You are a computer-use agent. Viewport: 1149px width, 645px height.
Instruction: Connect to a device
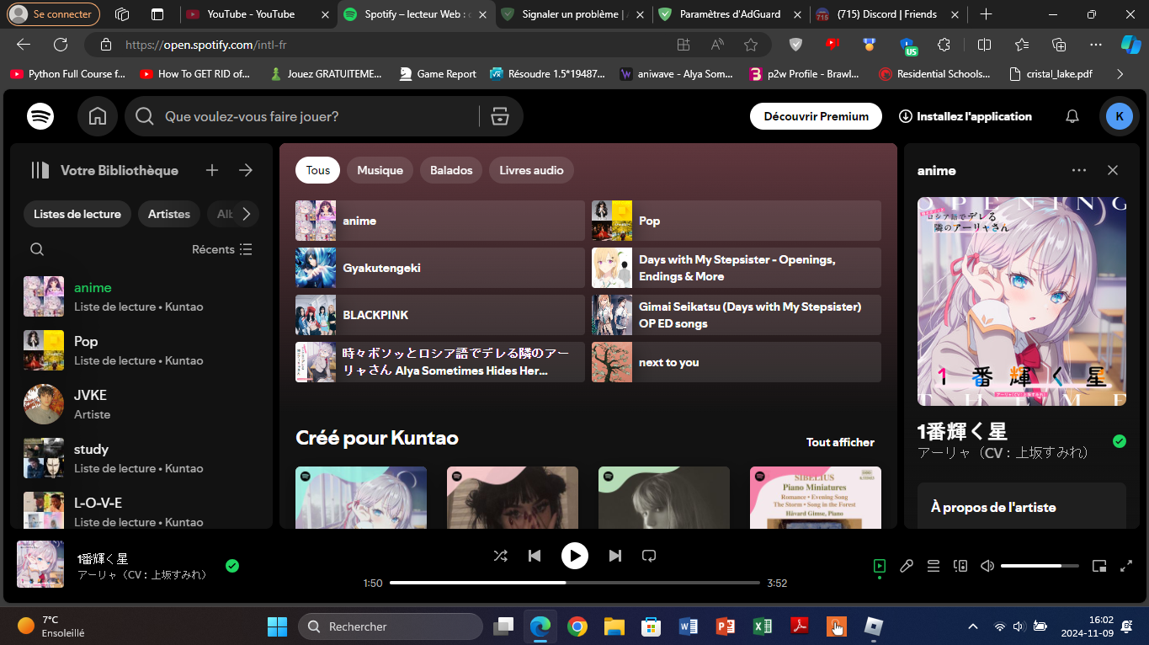coord(960,565)
